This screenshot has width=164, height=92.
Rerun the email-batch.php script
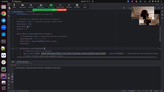point(12,65)
